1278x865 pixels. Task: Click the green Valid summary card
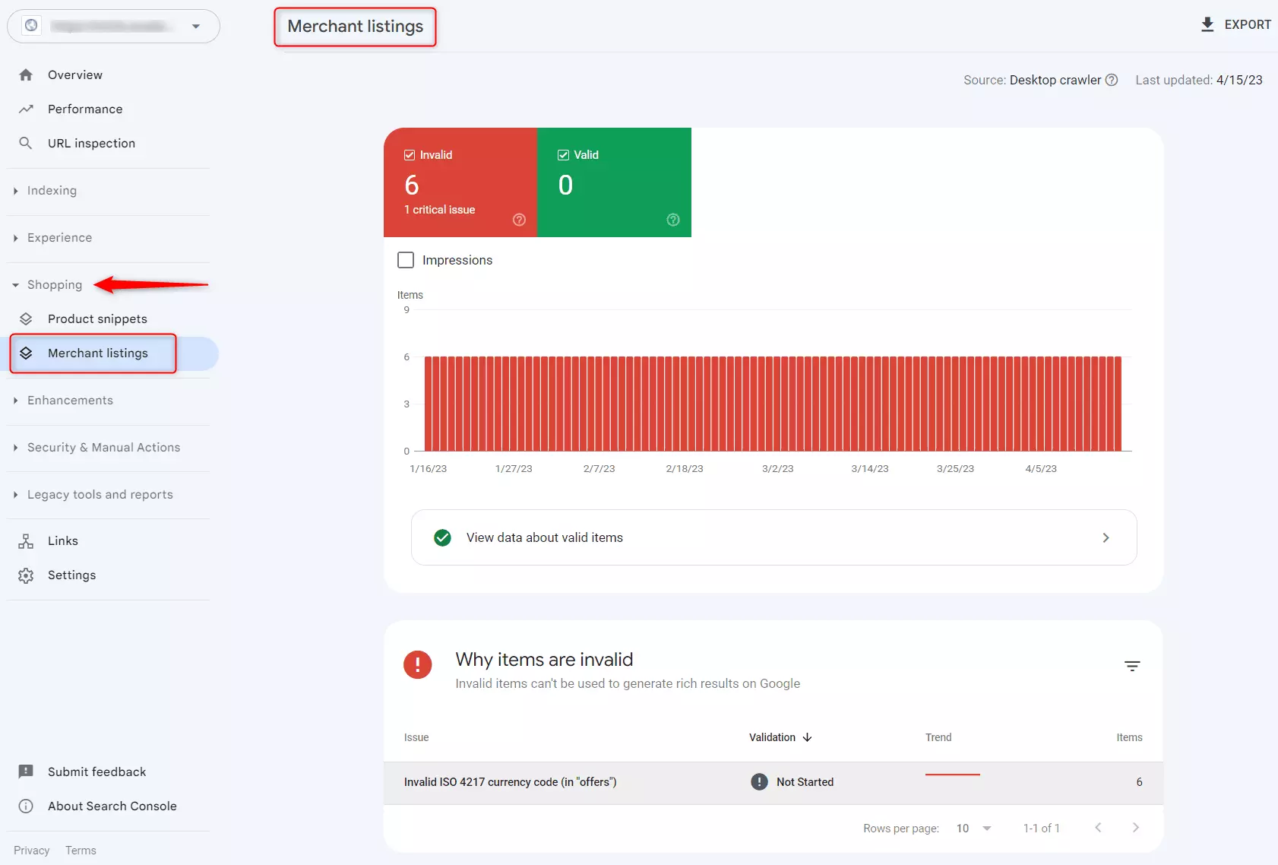click(615, 182)
